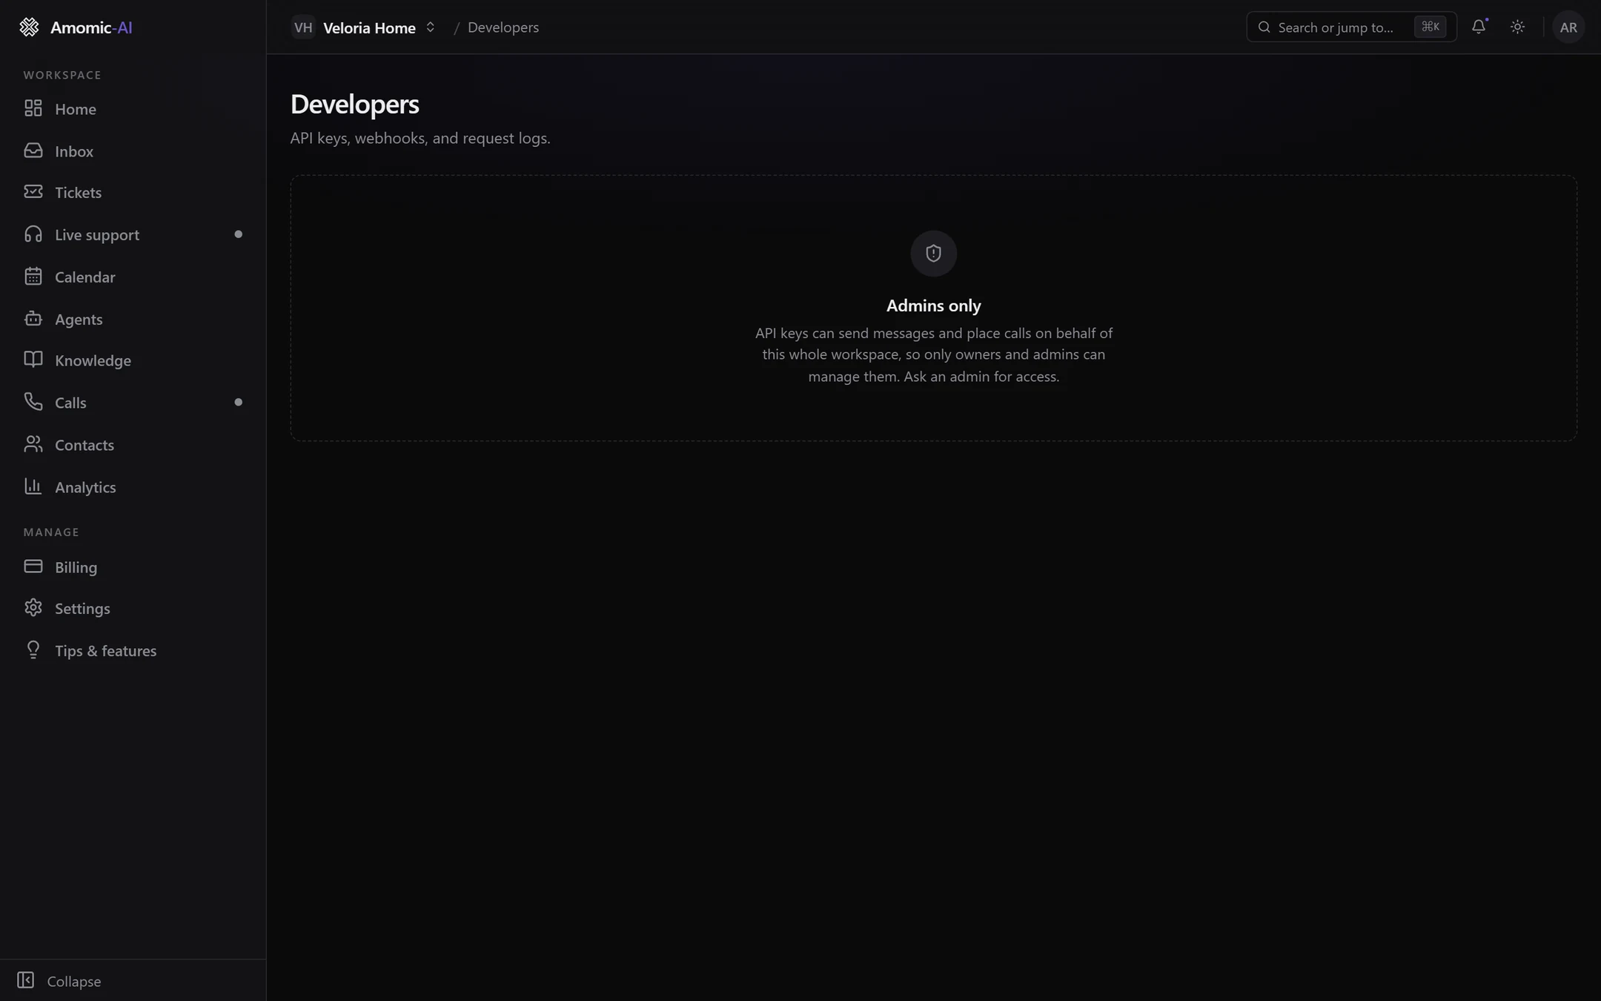Click the Collapse button label
The height and width of the screenshot is (1001, 1601).
(x=73, y=981)
